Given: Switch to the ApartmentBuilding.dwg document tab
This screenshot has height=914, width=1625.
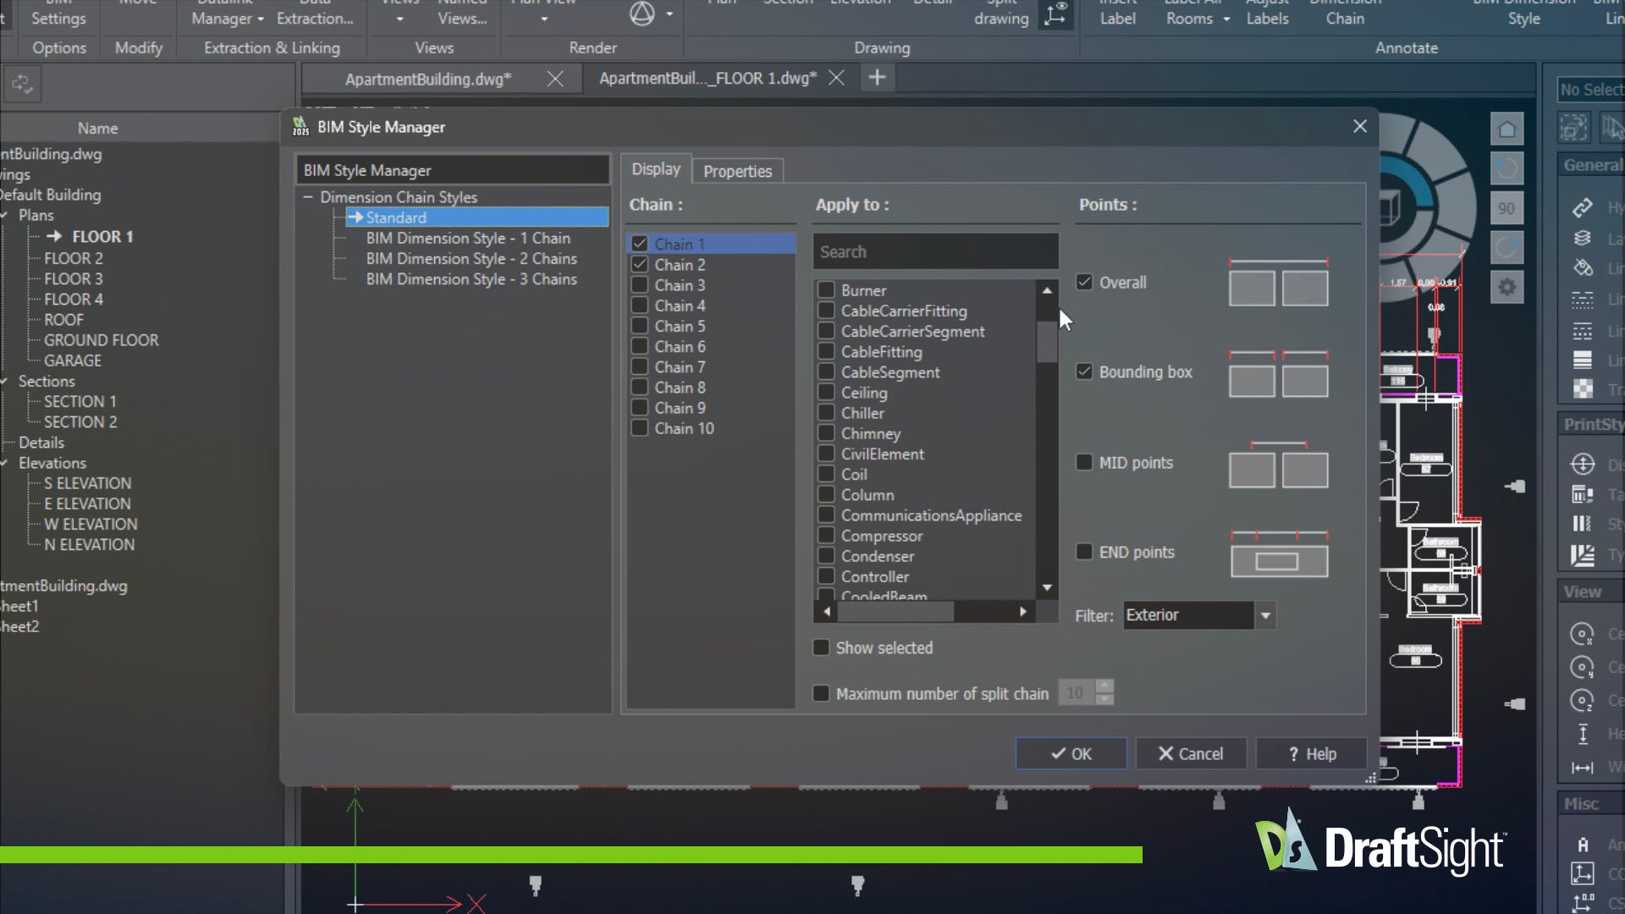Looking at the screenshot, I should click(x=426, y=78).
